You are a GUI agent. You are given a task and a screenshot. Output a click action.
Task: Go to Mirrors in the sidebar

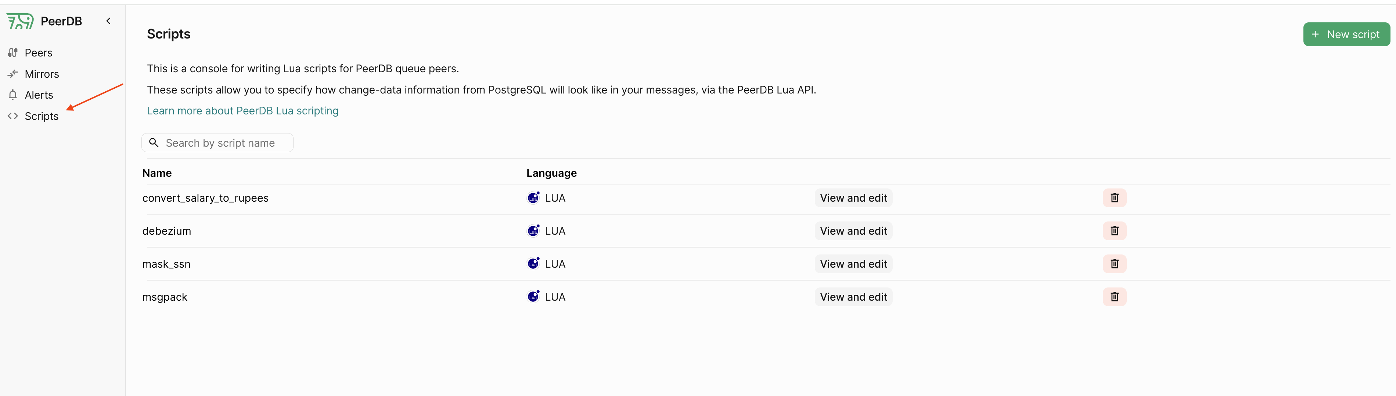41,74
